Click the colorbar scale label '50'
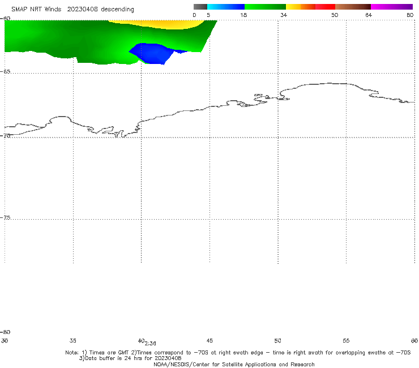 pos(335,15)
